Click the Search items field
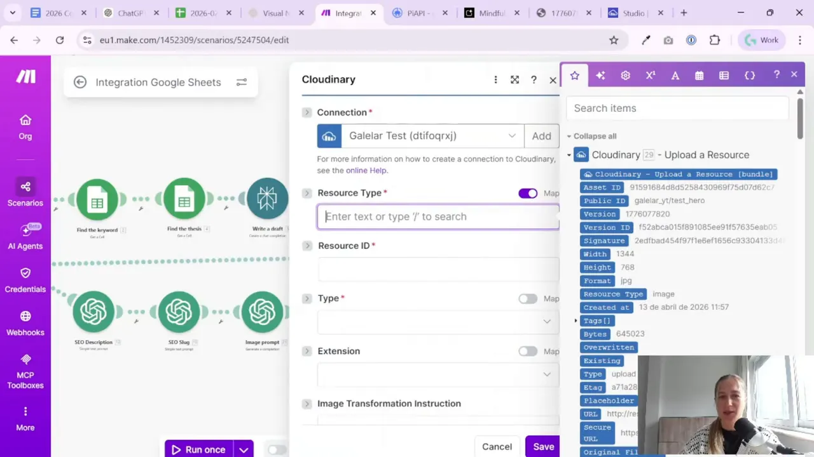This screenshot has height=457, width=814. point(678,108)
